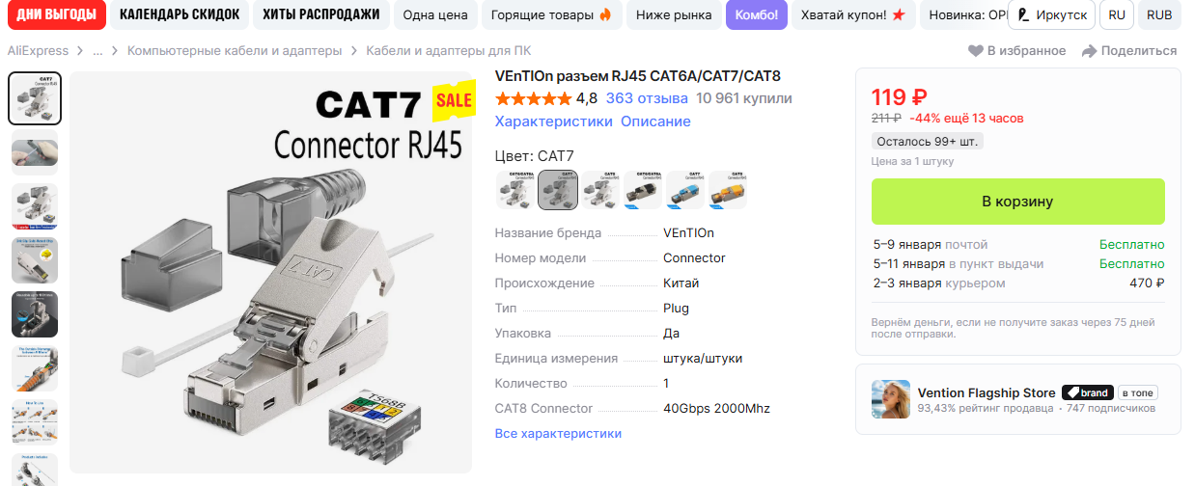Add item with В корзину button
The width and height of the screenshot is (1195, 486).
(x=1017, y=202)
